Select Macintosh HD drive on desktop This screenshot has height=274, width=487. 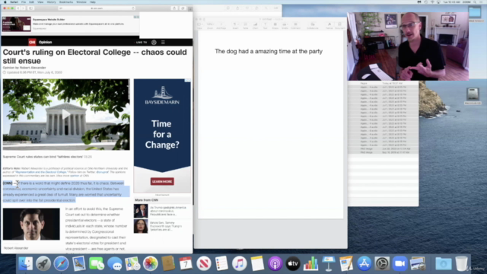coord(473,96)
